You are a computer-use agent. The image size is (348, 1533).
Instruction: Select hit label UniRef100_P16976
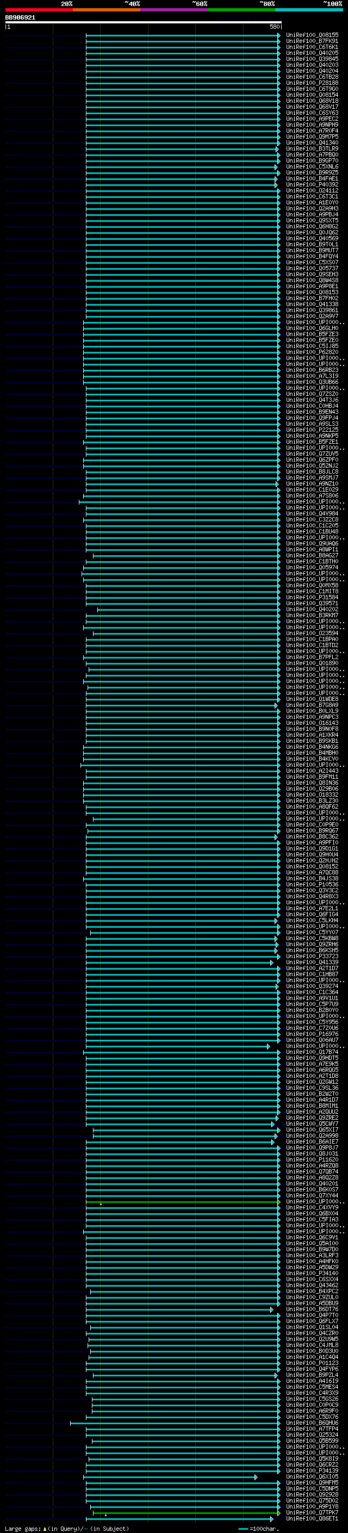312,1034
